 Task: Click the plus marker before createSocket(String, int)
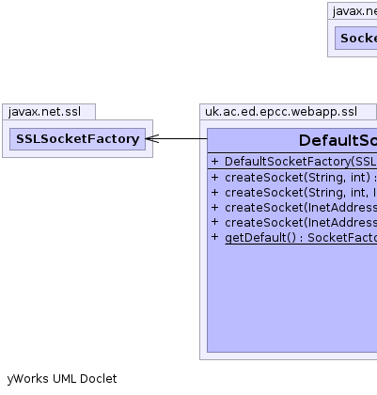[214, 177]
